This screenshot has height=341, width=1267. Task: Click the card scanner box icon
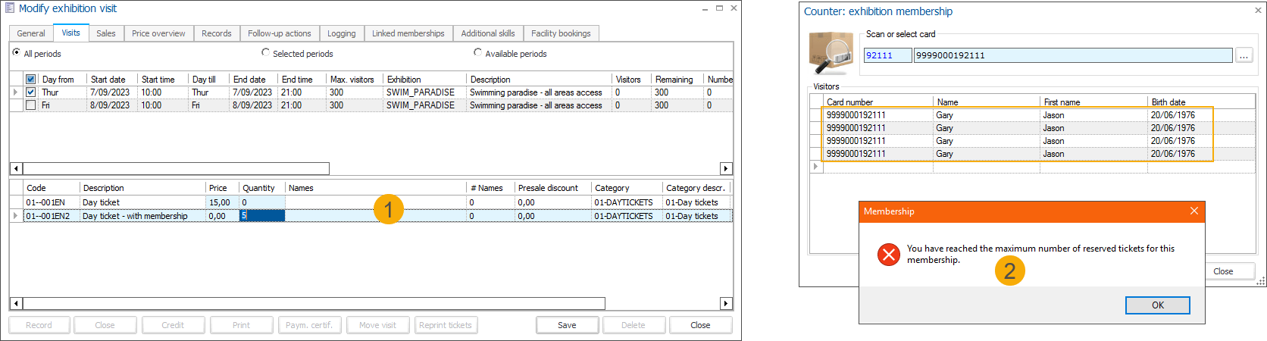click(x=831, y=52)
